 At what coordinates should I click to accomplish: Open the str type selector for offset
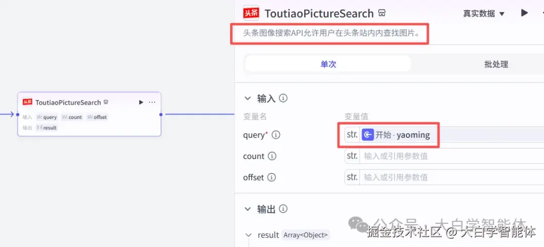tap(352, 178)
